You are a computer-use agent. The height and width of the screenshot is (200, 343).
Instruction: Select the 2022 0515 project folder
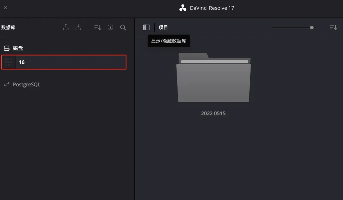click(213, 78)
